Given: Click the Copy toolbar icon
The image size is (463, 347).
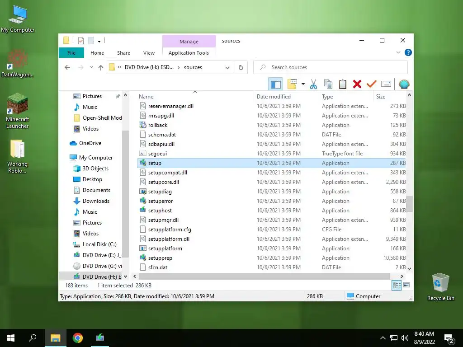Looking at the screenshot, I should (x=328, y=84).
